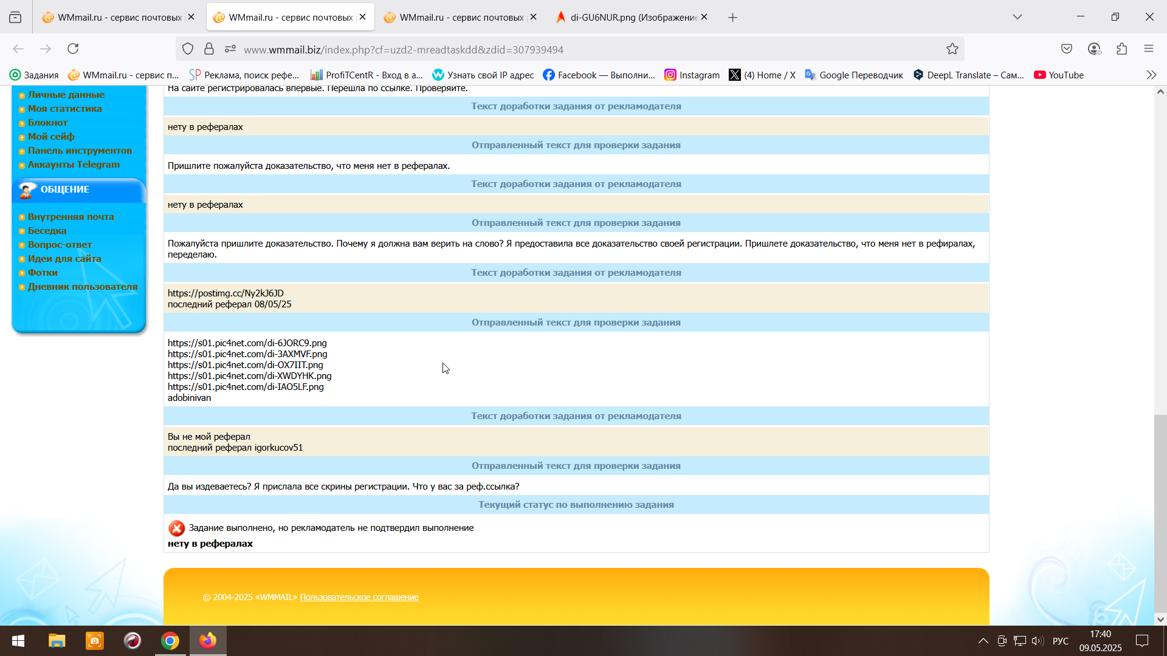Open Firefox account profile icon
This screenshot has height=656, width=1167.
click(x=1094, y=49)
